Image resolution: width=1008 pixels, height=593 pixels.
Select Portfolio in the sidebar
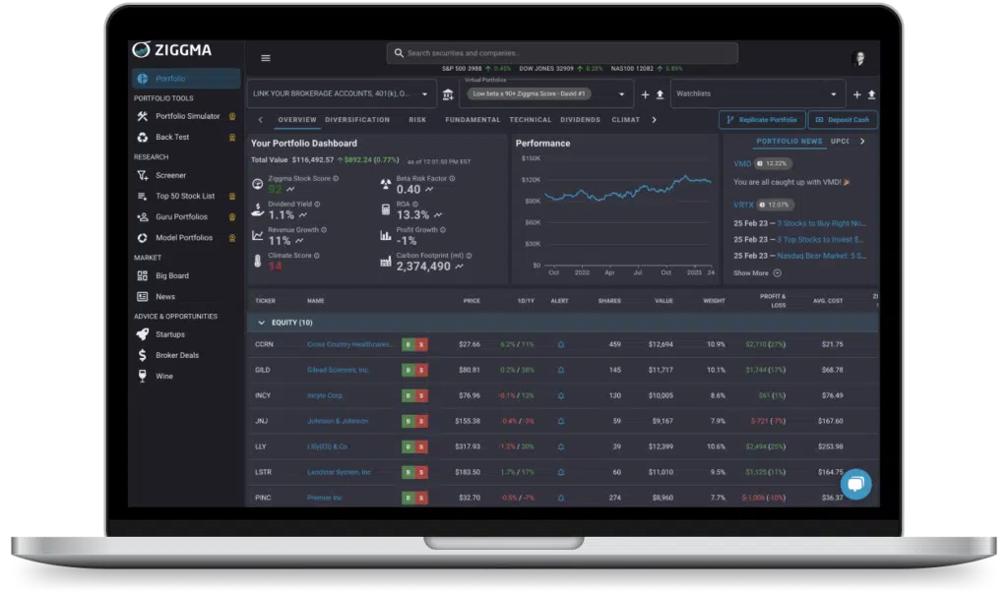coord(186,79)
